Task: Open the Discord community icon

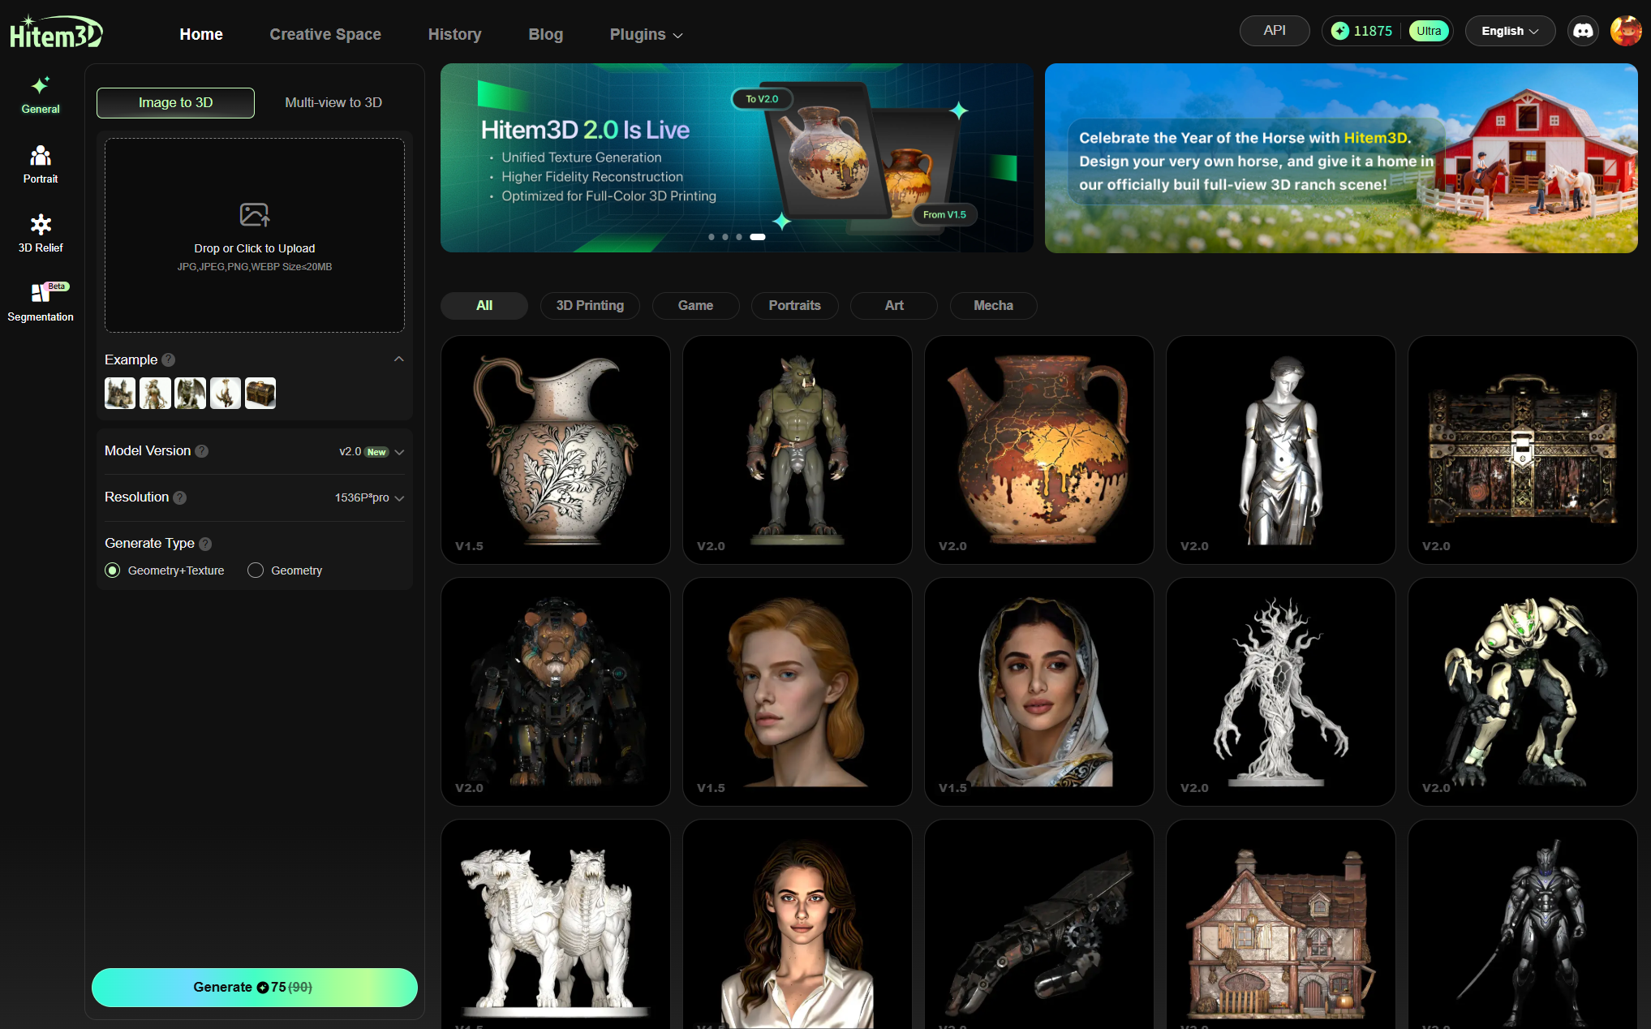Action: click(x=1582, y=31)
